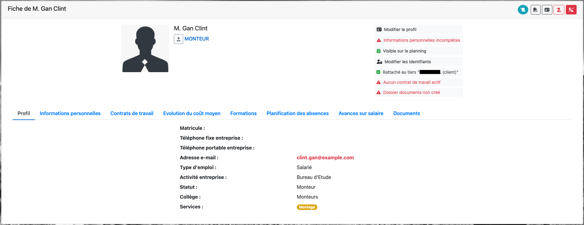The height and width of the screenshot is (225, 584).
Task: Click the yellow Montage service badge
Action: pos(307,207)
